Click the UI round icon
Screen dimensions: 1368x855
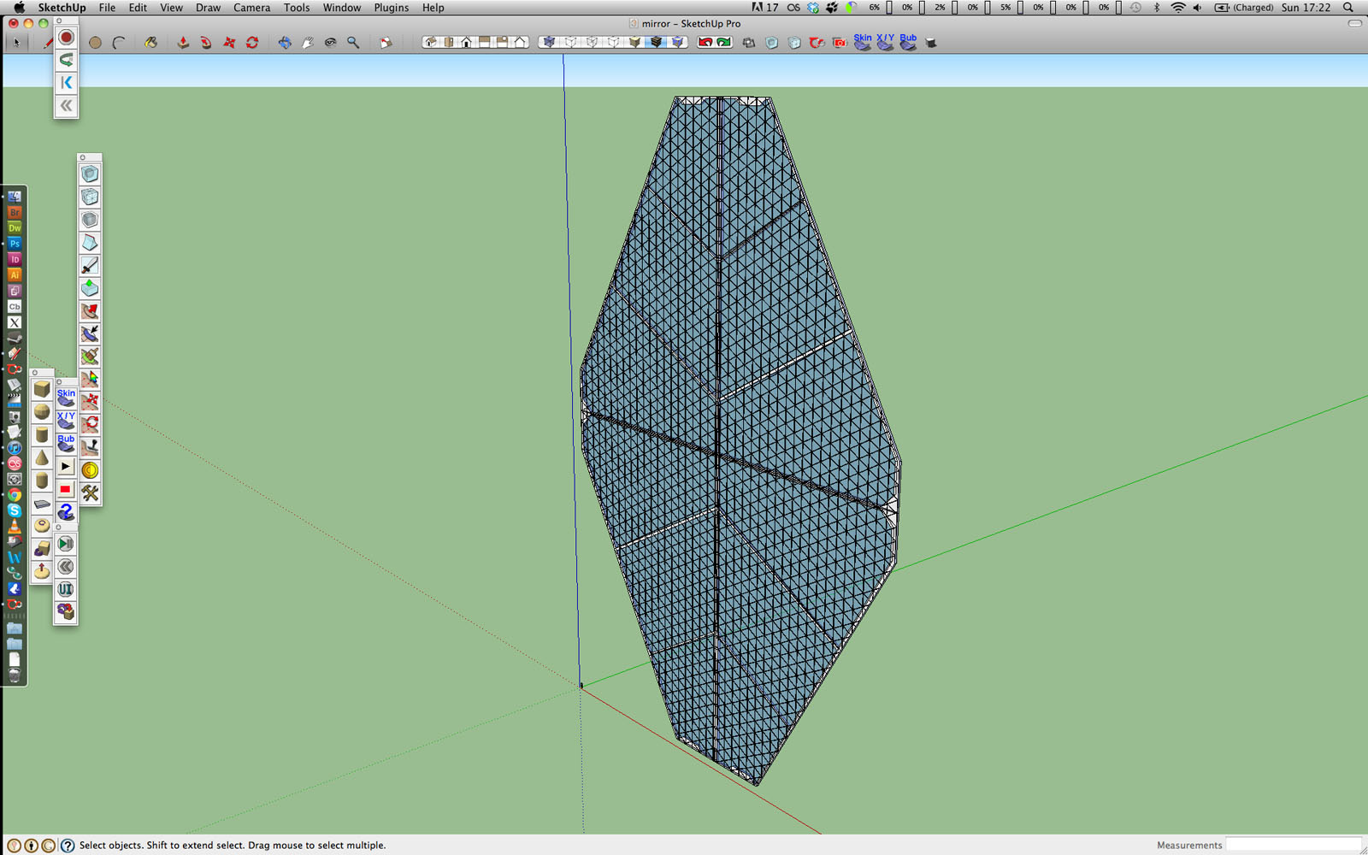coord(66,590)
